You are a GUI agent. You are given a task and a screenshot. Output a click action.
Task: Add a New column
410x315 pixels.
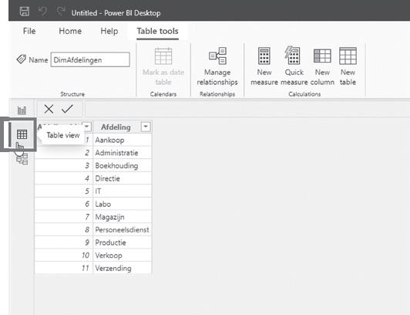[x=322, y=66]
